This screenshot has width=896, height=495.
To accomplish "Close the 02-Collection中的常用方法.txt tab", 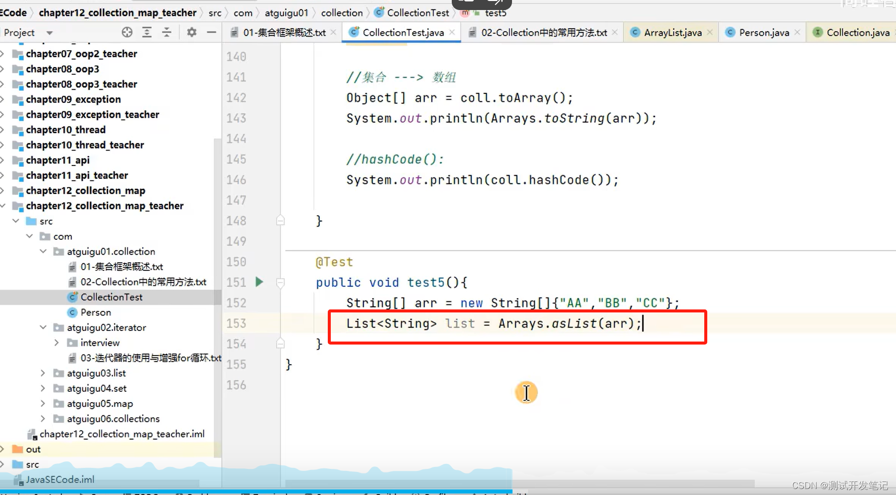I will pyautogui.click(x=615, y=32).
